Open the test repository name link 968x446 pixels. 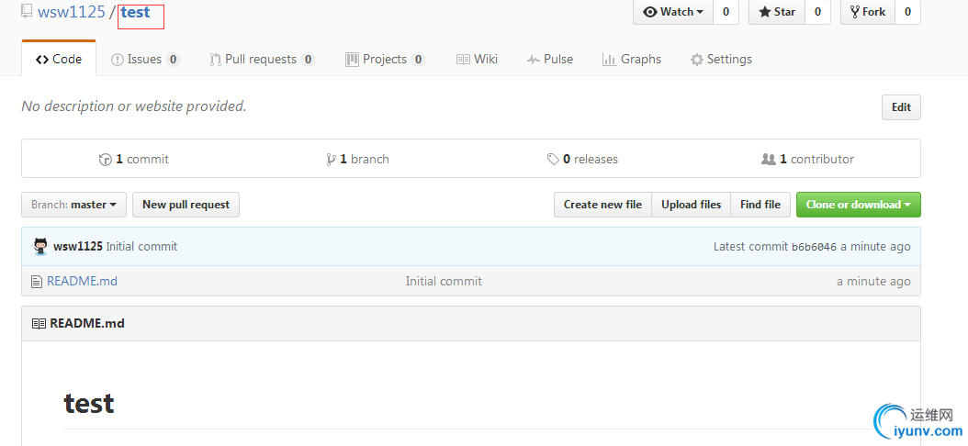135,12
